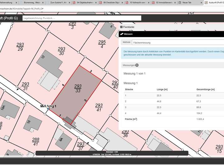Click PDF icon on 08 Checkliste tab
The image size is (224, 165).
pyautogui.click(x=100, y=2)
